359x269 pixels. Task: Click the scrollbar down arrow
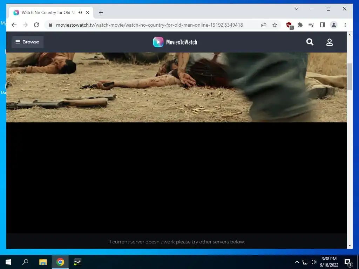click(350, 246)
